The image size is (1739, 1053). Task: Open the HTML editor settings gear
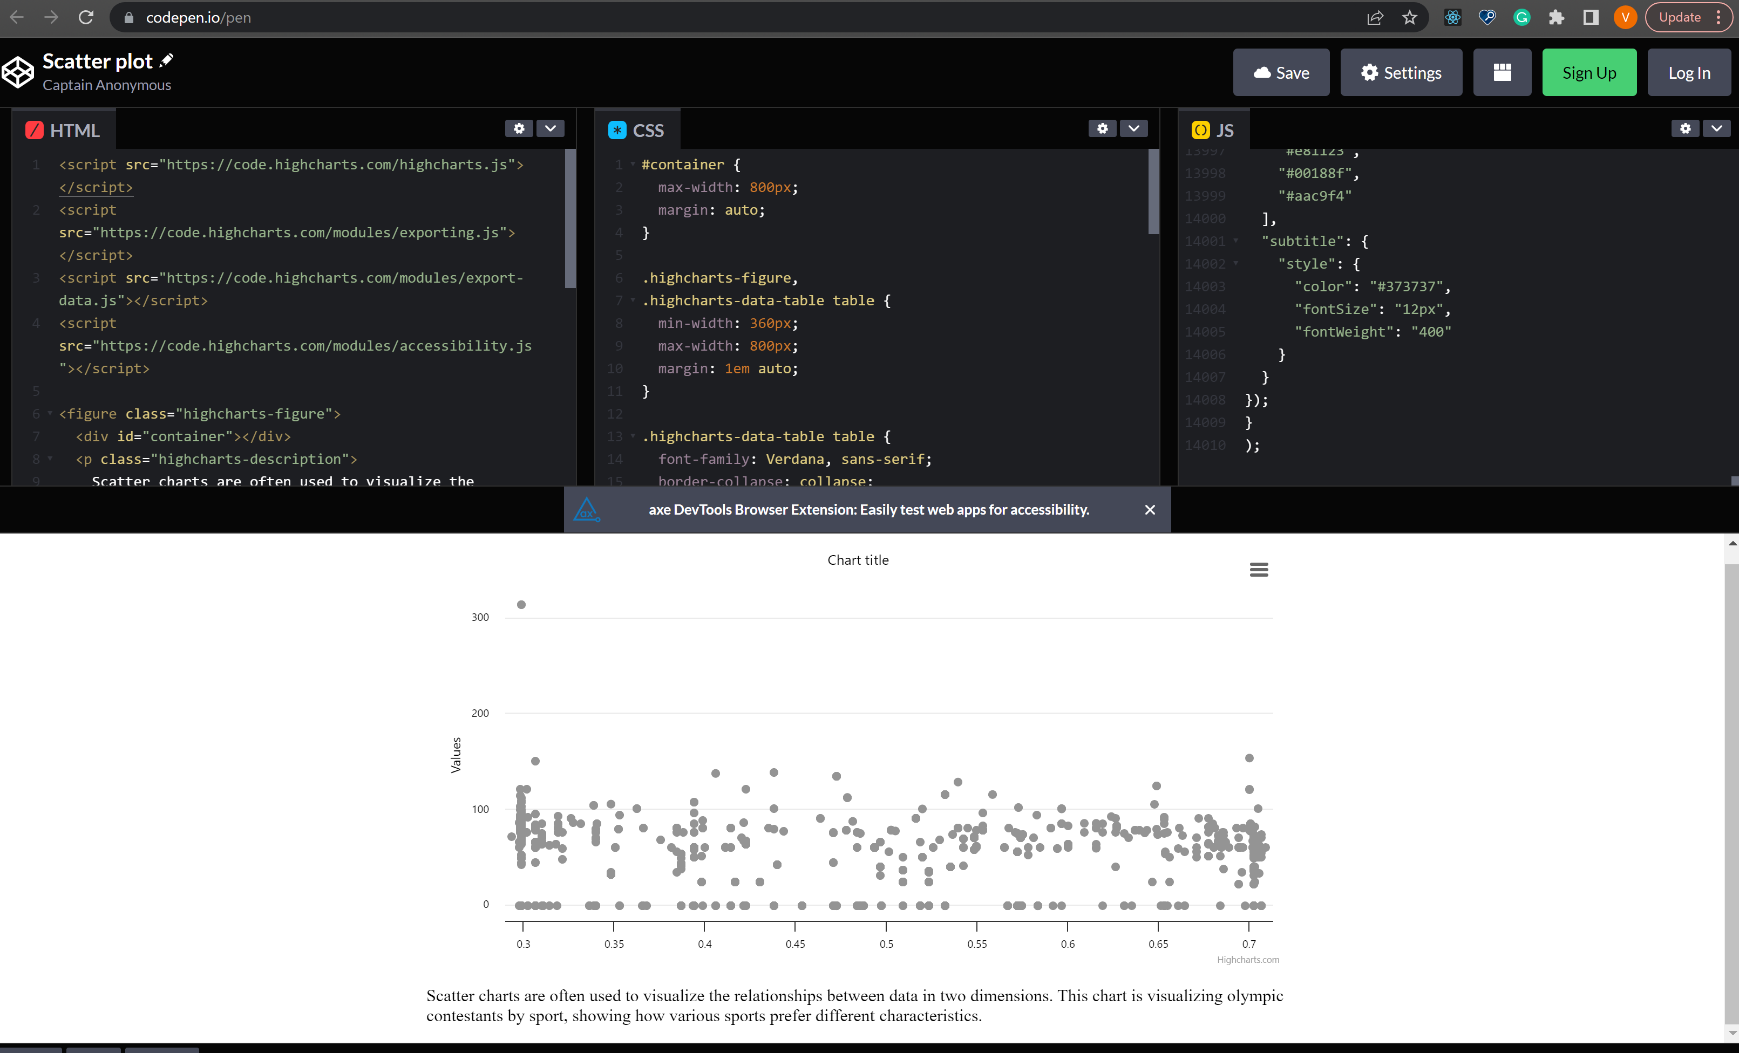pyautogui.click(x=519, y=128)
